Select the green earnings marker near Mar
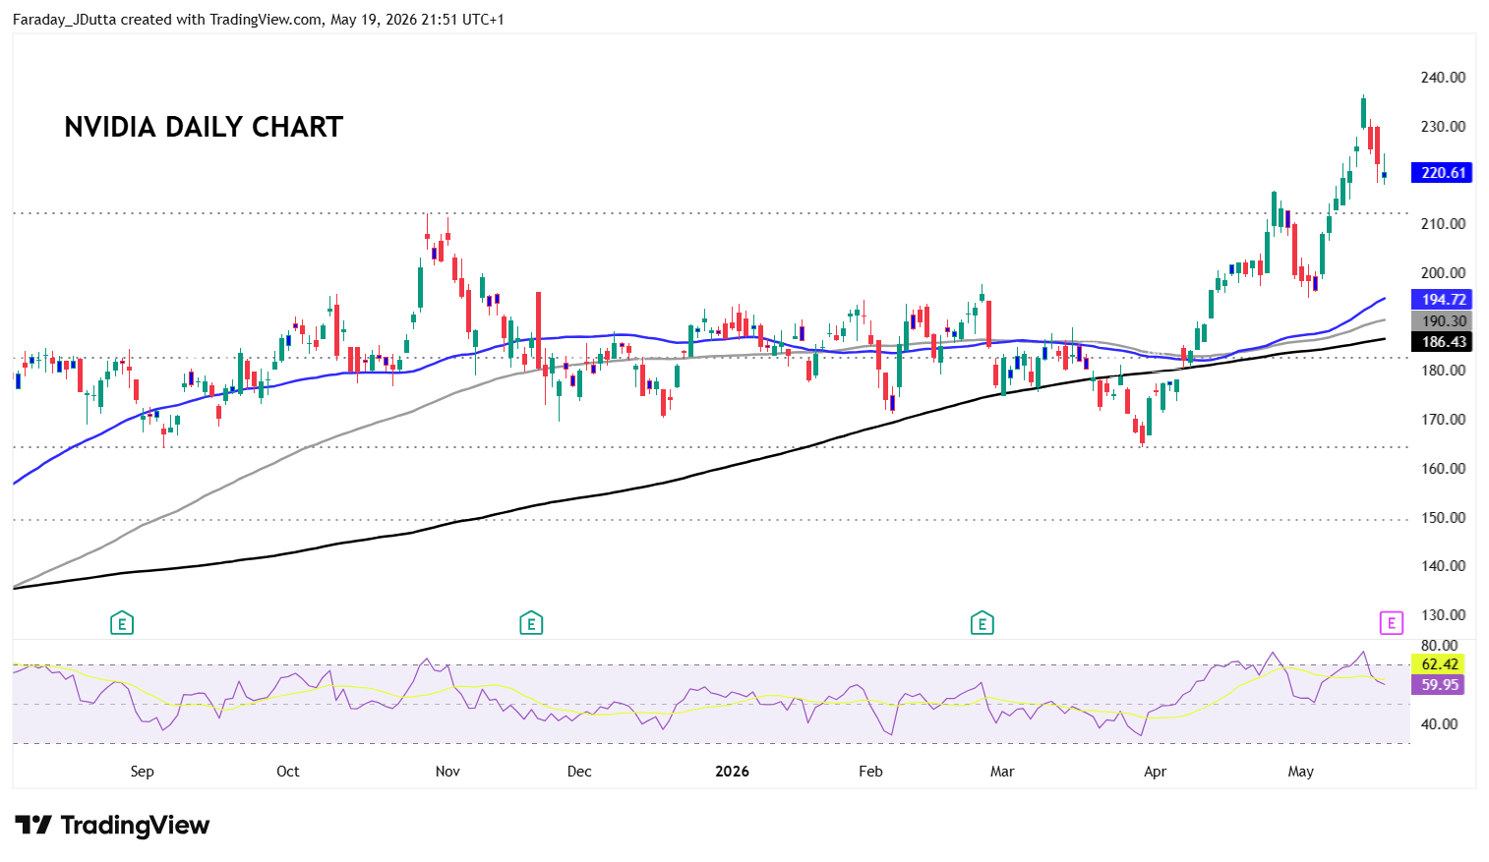This screenshot has width=1489, height=862. coord(982,623)
